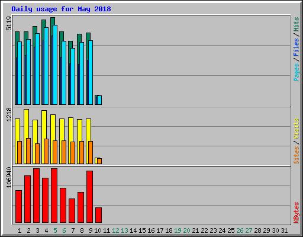Click the KBytes legend label
303x237 pixels.
click(296, 213)
